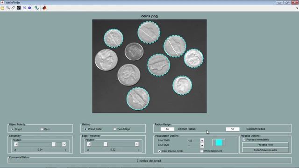The image size is (299, 168).
Task: Minimize the circleFinder window
Action: 279,2
